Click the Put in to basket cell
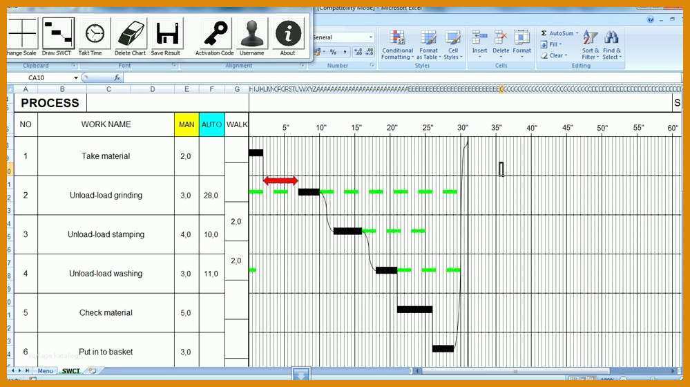Screen dimensions: 690x387 click(x=106, y=350)
